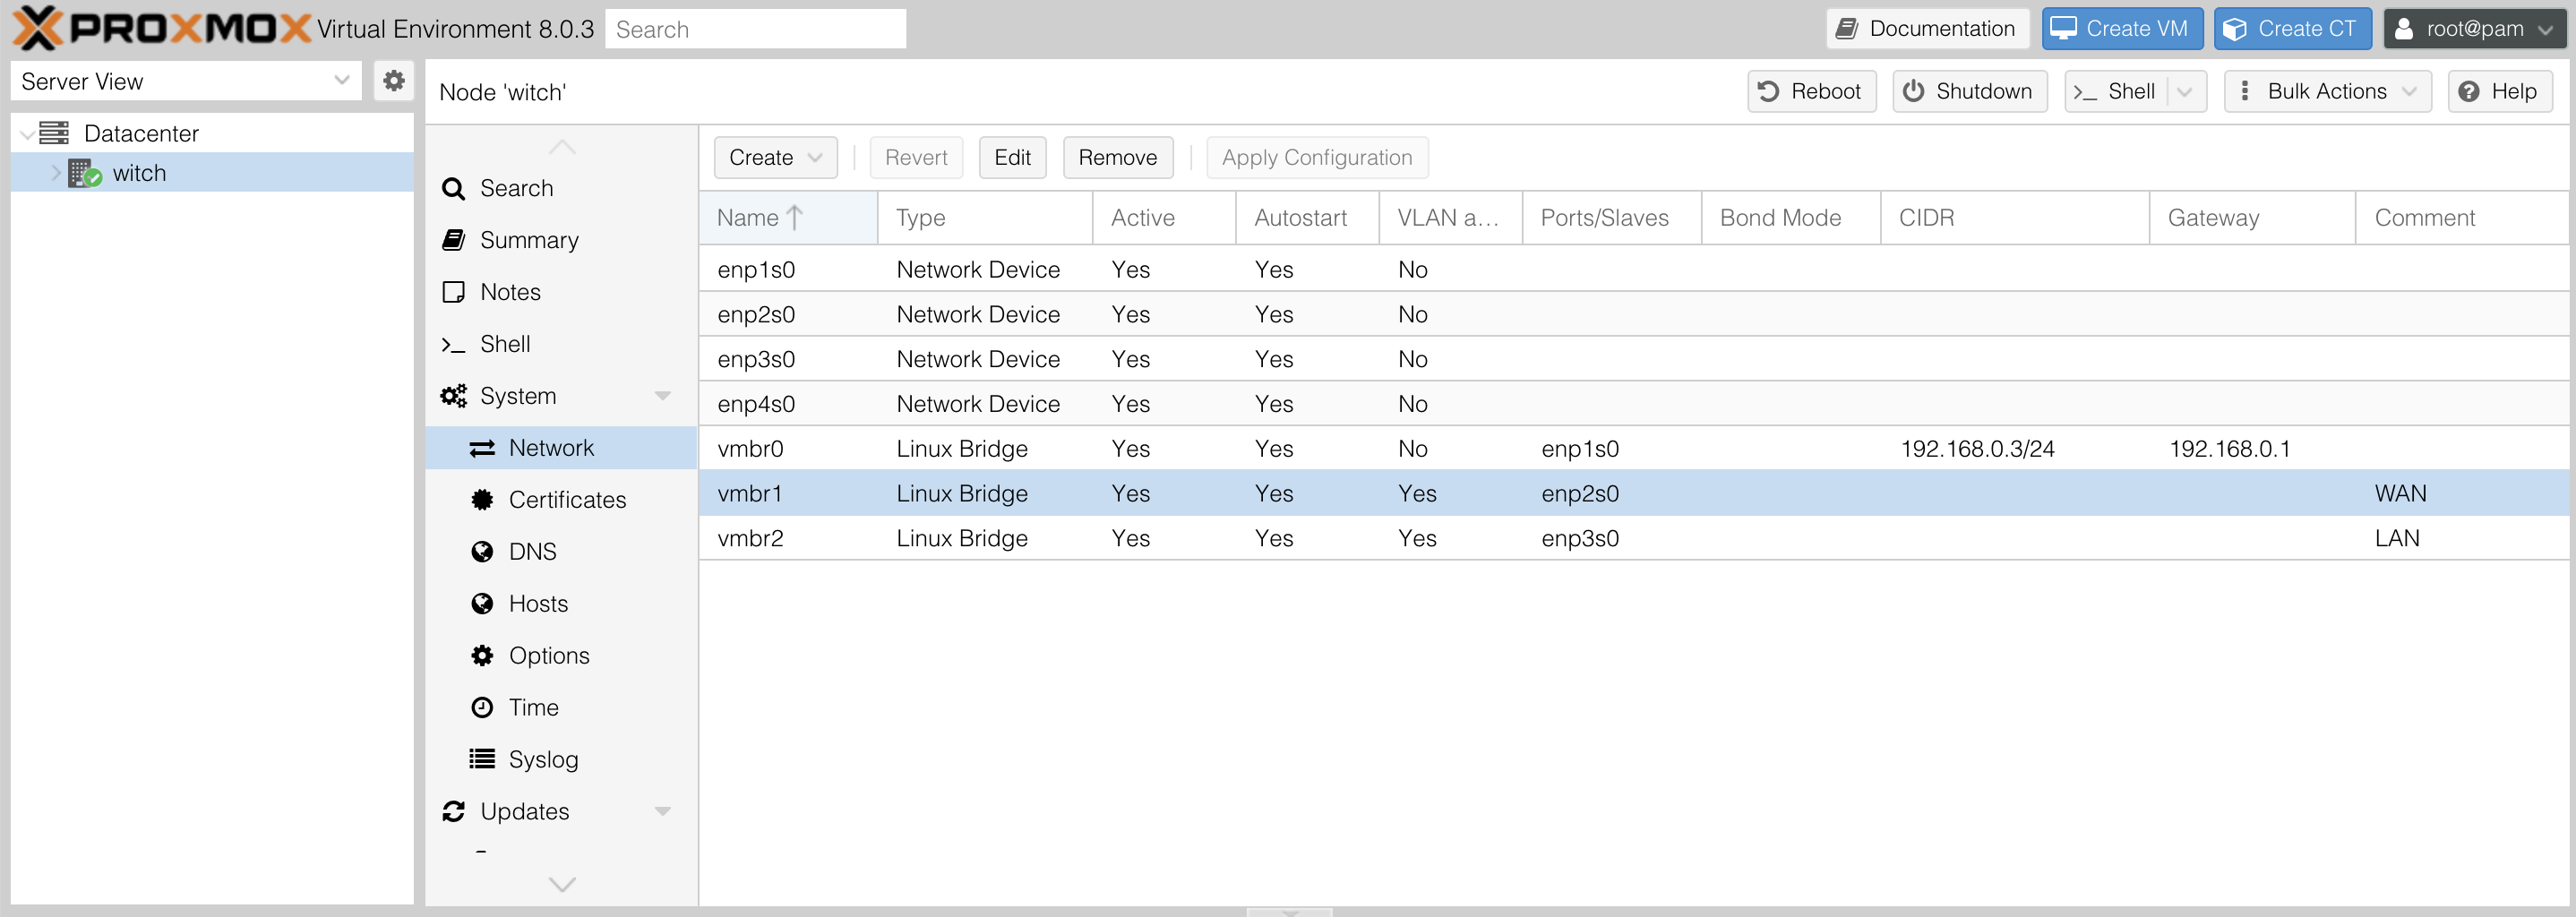Open the DNS settings page
Screen dimensions: 2576x917
tap(531, 552)
